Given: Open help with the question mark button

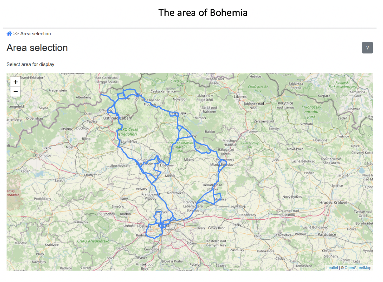Looking at the screenshot, I should tap(367, 48).
